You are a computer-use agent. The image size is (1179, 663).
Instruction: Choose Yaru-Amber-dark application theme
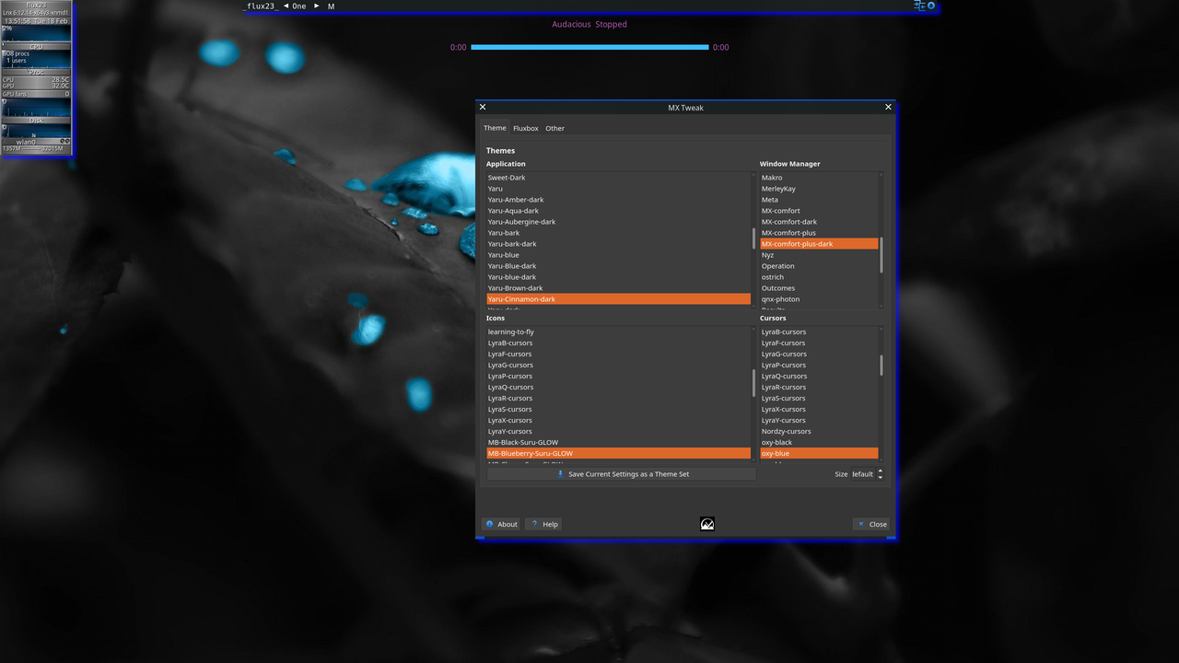[618, 200]
